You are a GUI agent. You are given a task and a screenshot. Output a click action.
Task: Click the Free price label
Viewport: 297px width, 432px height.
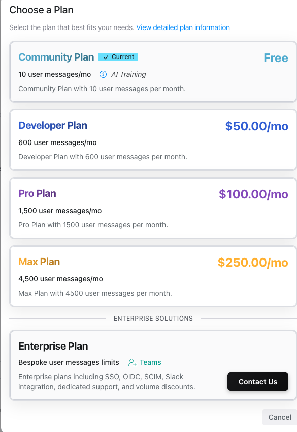[x=276, y=58]
